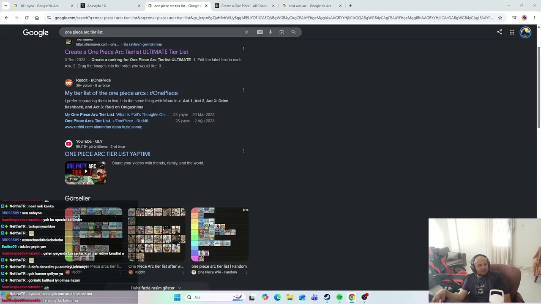Click the browser address bar URL
Screen dimensions: 541x304
(273, 18)
